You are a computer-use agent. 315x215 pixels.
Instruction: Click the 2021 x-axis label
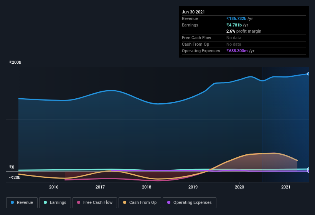click(286, 187)
